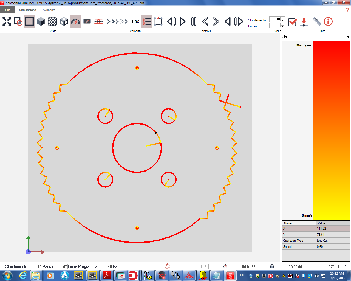351x281 pixels.
Task: Click the taskbar clock 10:42 AM
Action: [x=337, y=276]
